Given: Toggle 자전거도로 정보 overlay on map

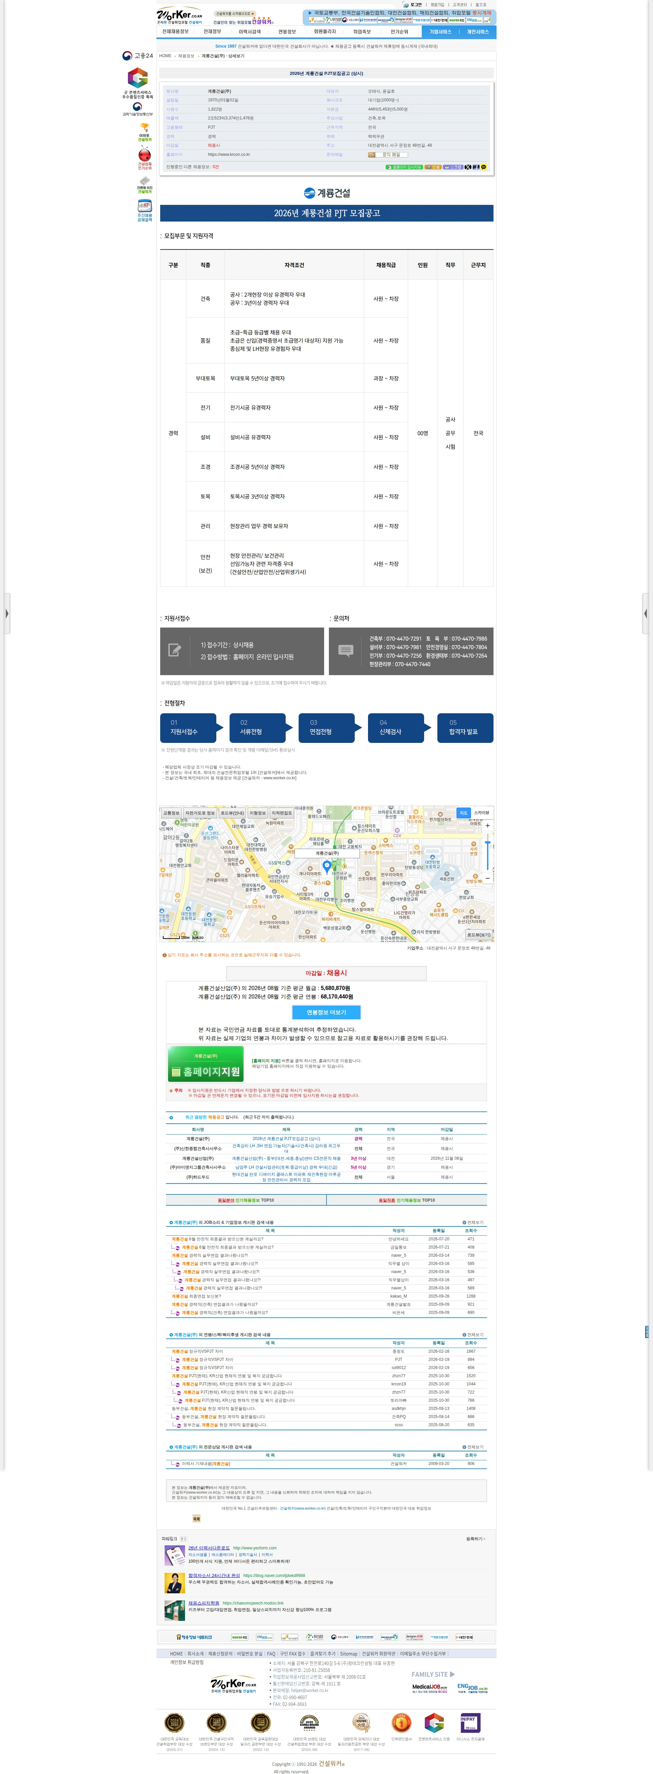Looking at the screenshot, I should (200, 813).
